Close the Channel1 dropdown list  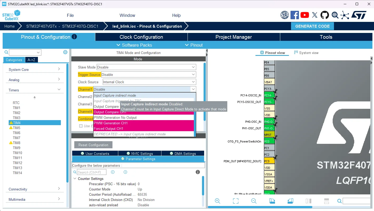193,89
